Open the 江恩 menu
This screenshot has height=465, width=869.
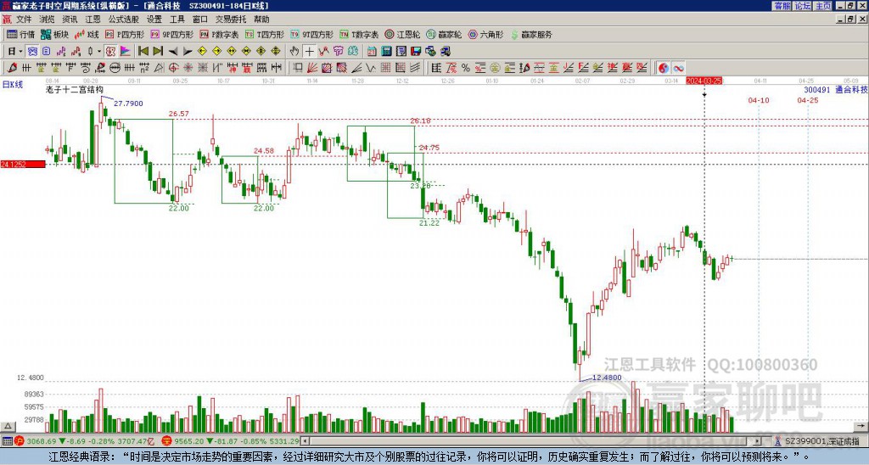[x=93, y=20]
